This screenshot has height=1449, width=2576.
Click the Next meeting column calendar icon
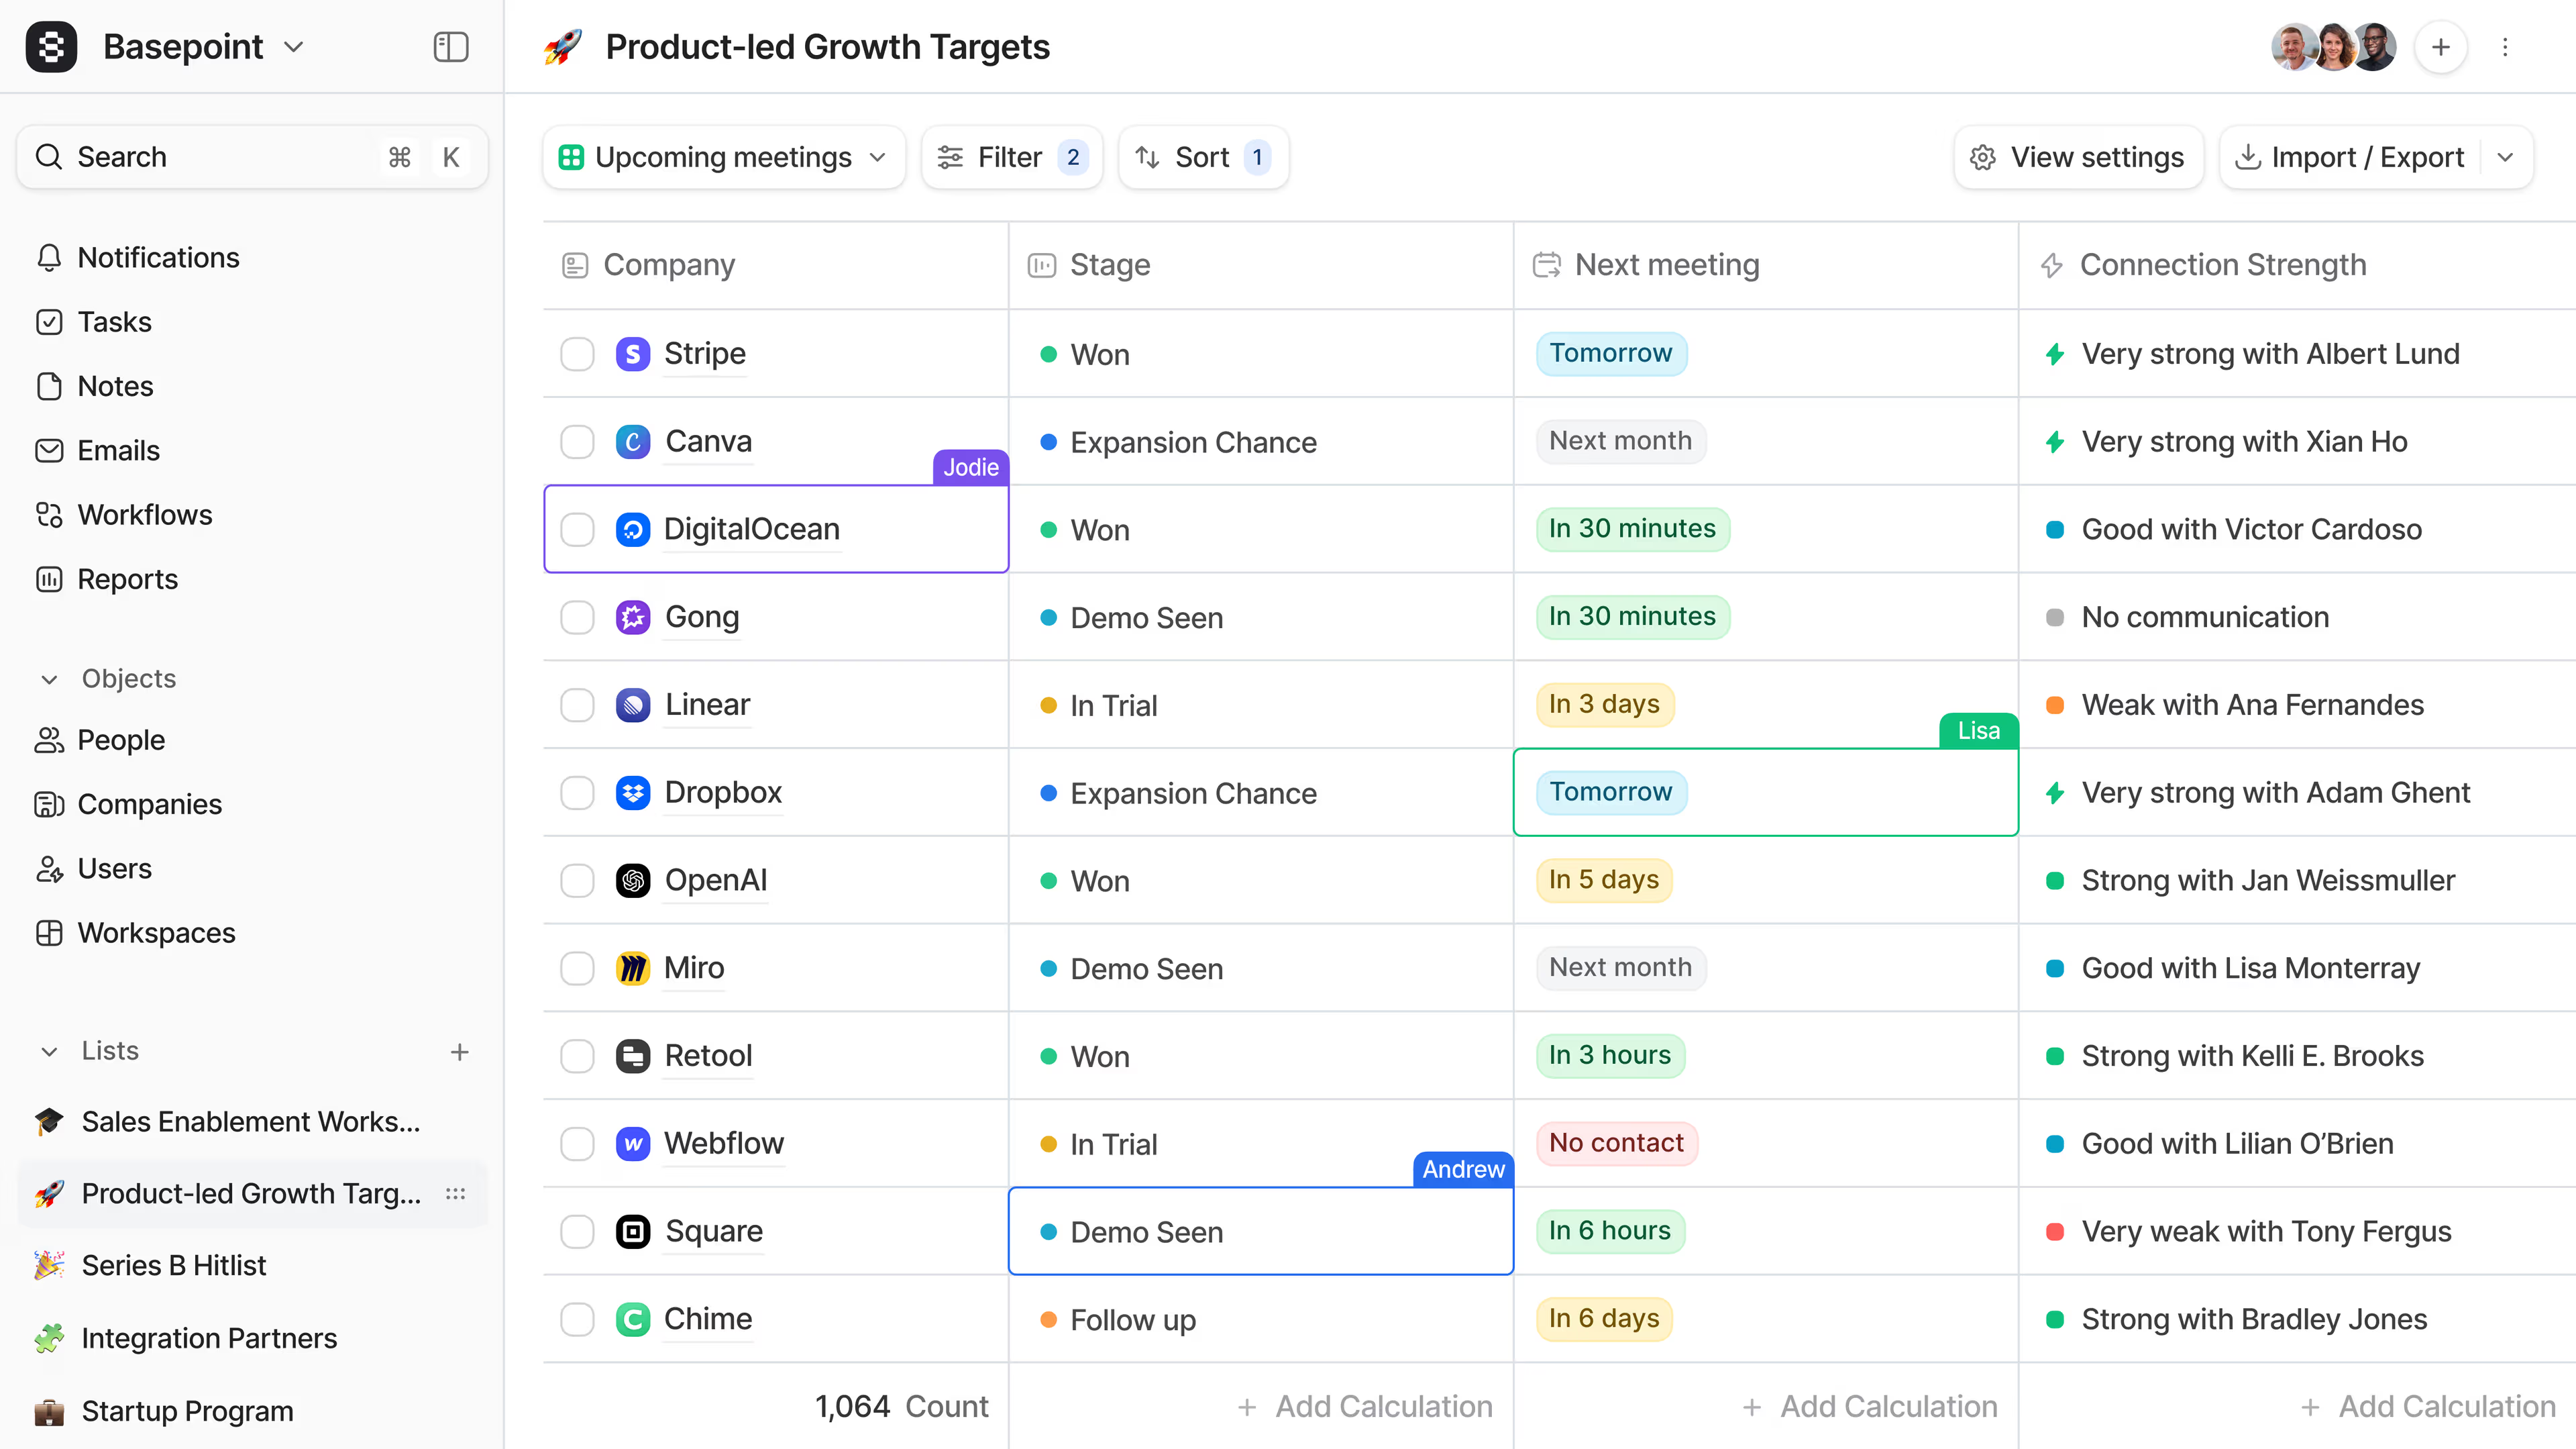(1546, 265)
